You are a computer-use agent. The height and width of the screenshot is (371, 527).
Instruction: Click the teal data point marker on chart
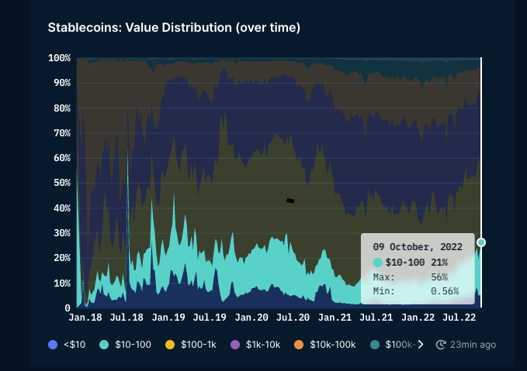pos(481,242)
